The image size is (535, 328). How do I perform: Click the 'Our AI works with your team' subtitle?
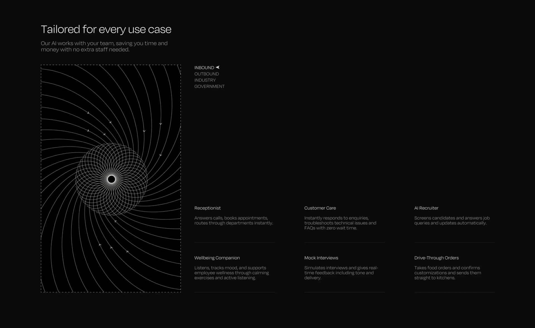point(104,46)
